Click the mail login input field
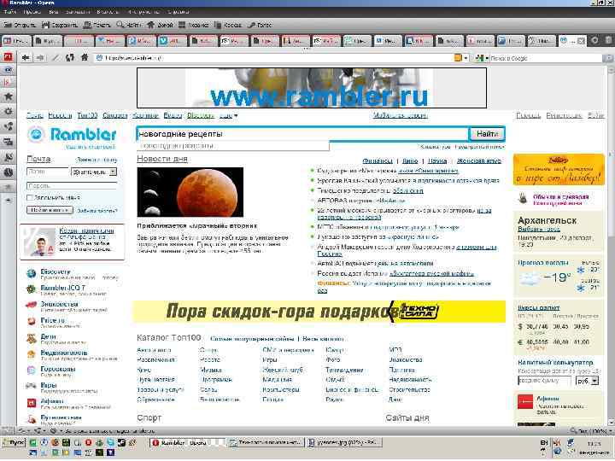The image size is (615, 461). [48, 172]
